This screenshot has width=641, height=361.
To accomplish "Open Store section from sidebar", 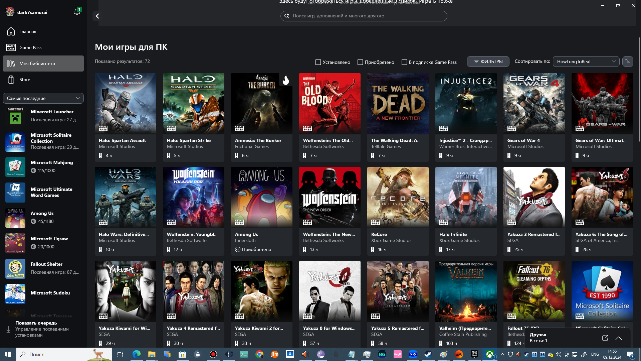I will click(25, 79).
